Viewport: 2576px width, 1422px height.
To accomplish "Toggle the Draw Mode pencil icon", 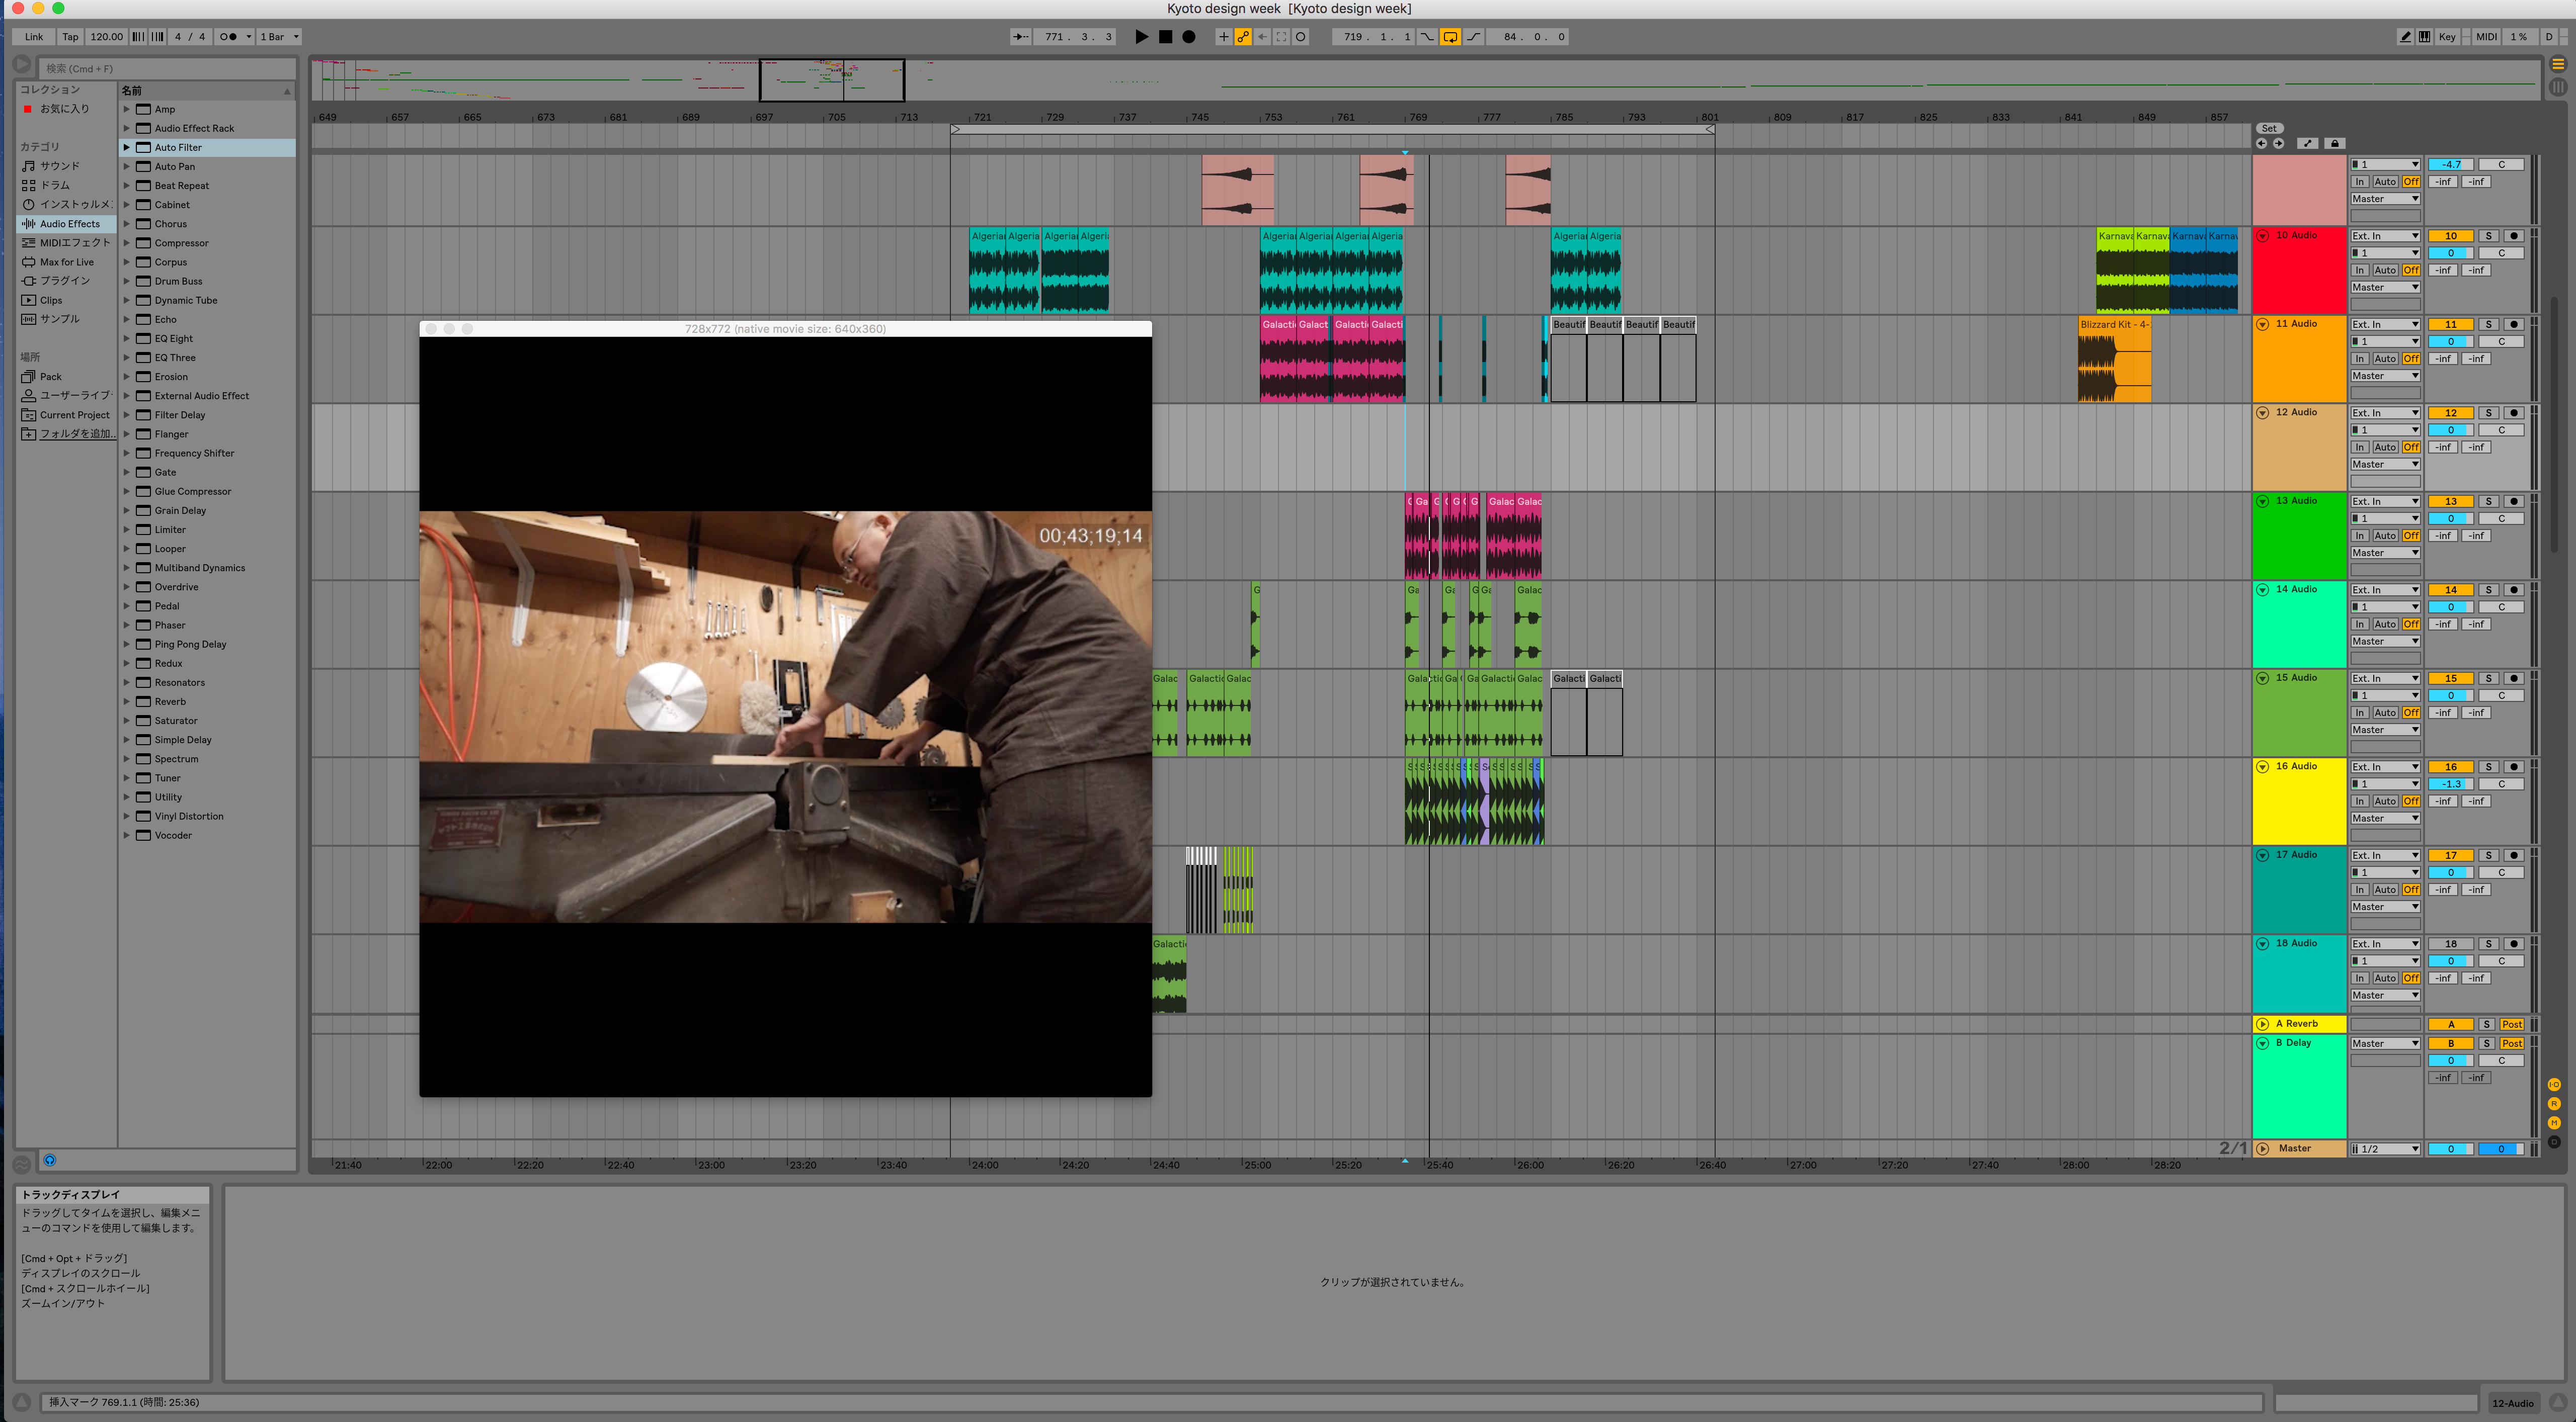I will 2405,37.
